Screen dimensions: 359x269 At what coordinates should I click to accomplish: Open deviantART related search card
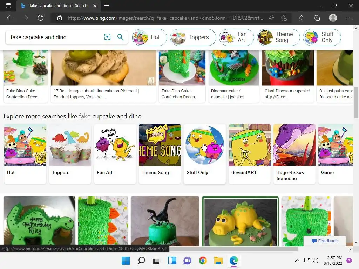(250, 154)
